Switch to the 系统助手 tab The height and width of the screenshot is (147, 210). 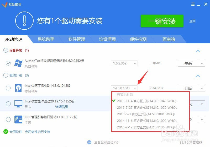pos(46,39)
